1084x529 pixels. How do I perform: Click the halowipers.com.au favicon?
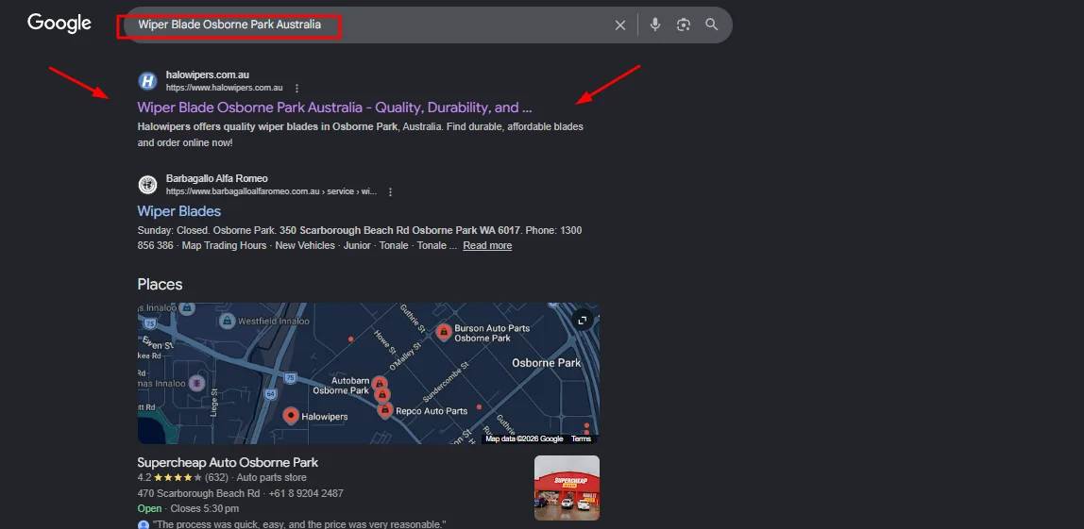147,81
